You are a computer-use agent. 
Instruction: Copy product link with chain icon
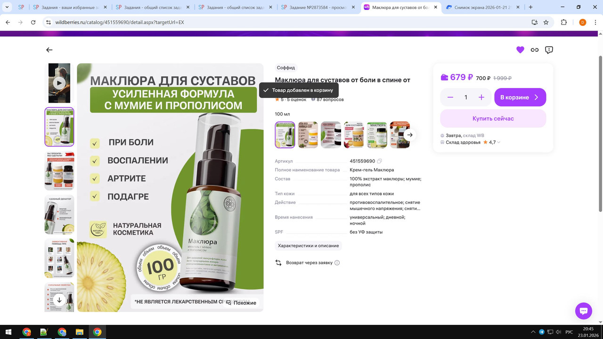[x=535, y=50]
